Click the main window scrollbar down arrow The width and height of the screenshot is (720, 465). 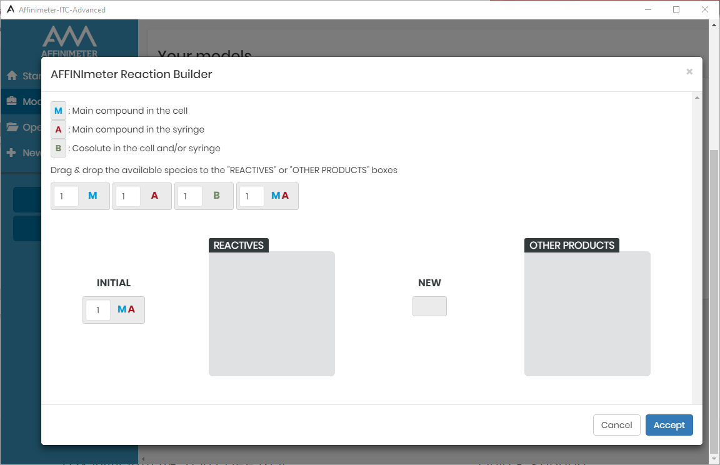tap(714, 459)
